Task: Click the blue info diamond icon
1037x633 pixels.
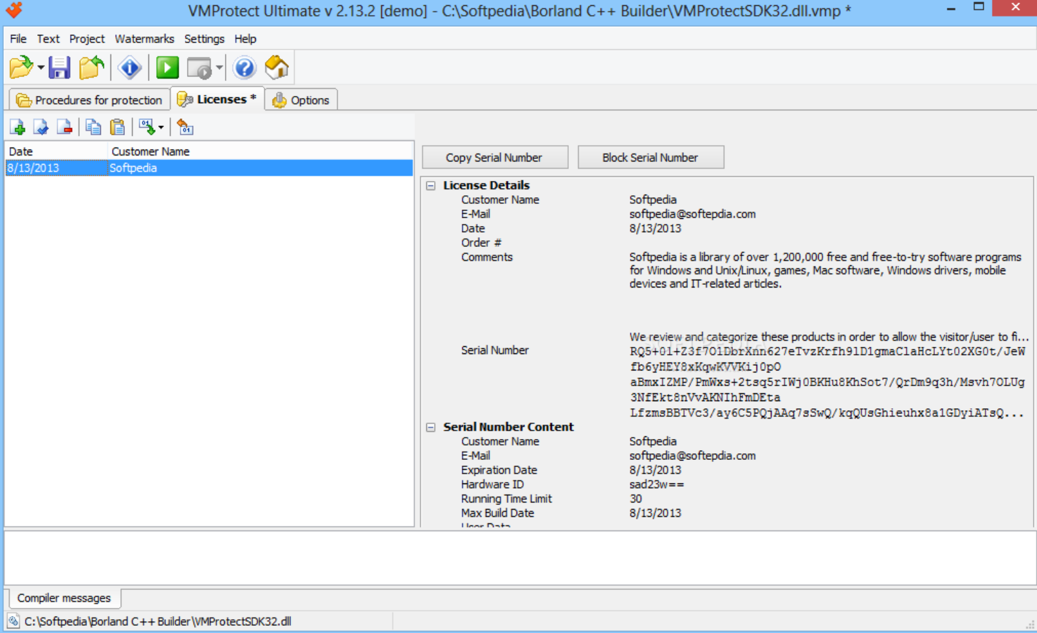Action: (x=129, y=67)
